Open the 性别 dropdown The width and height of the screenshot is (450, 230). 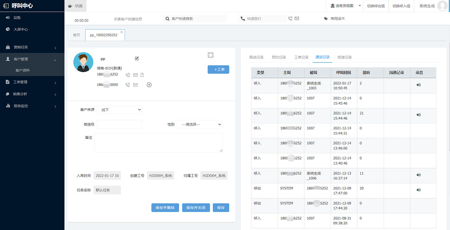[200, 124]
